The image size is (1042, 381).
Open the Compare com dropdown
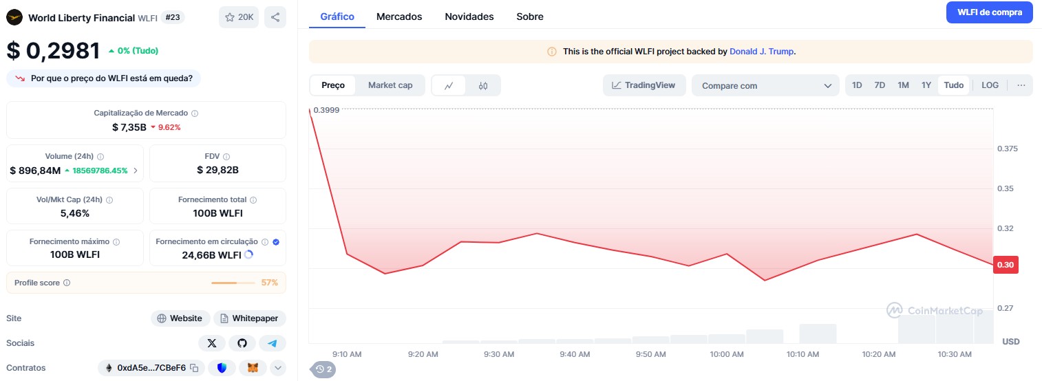(765, 85)
